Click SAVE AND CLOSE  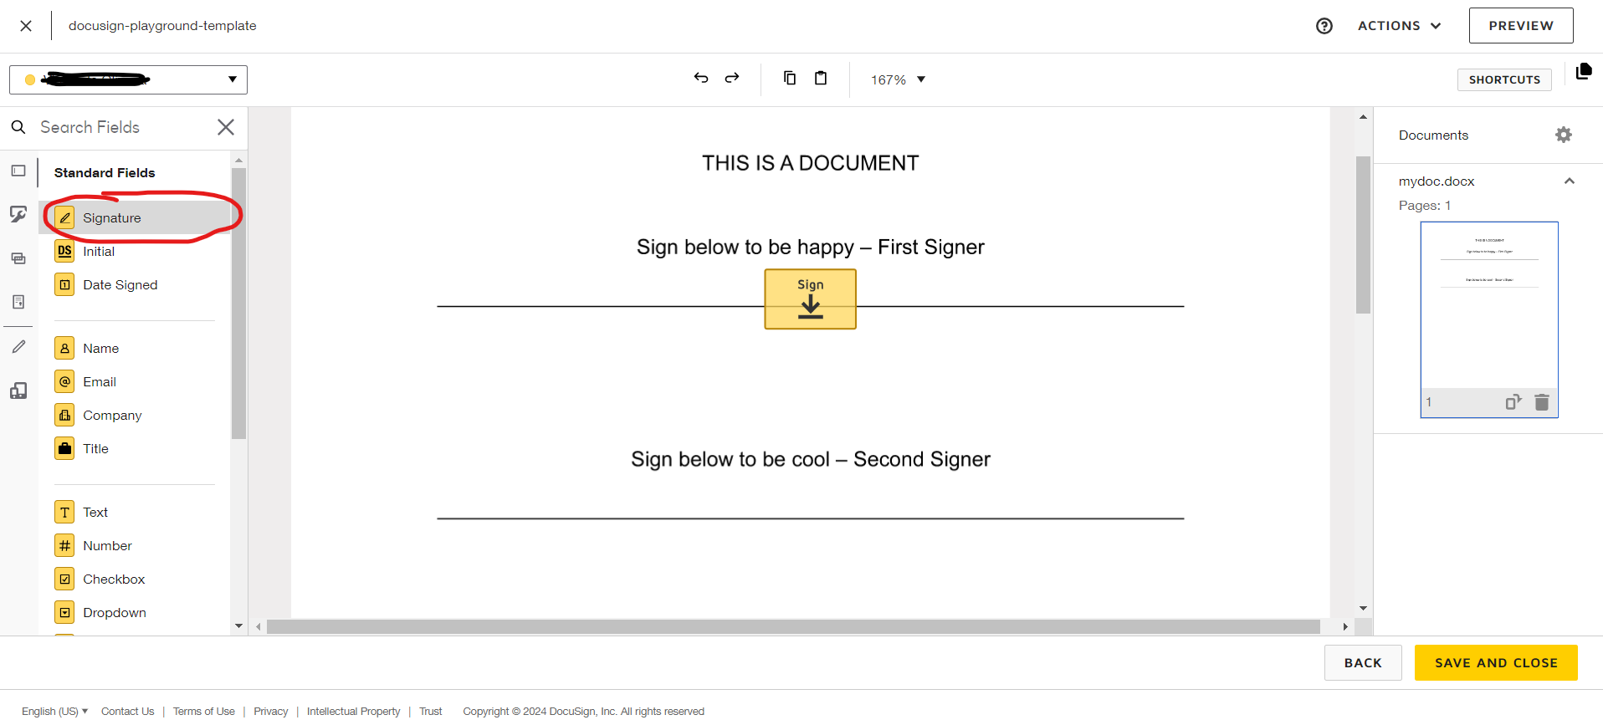point(1496,663)
